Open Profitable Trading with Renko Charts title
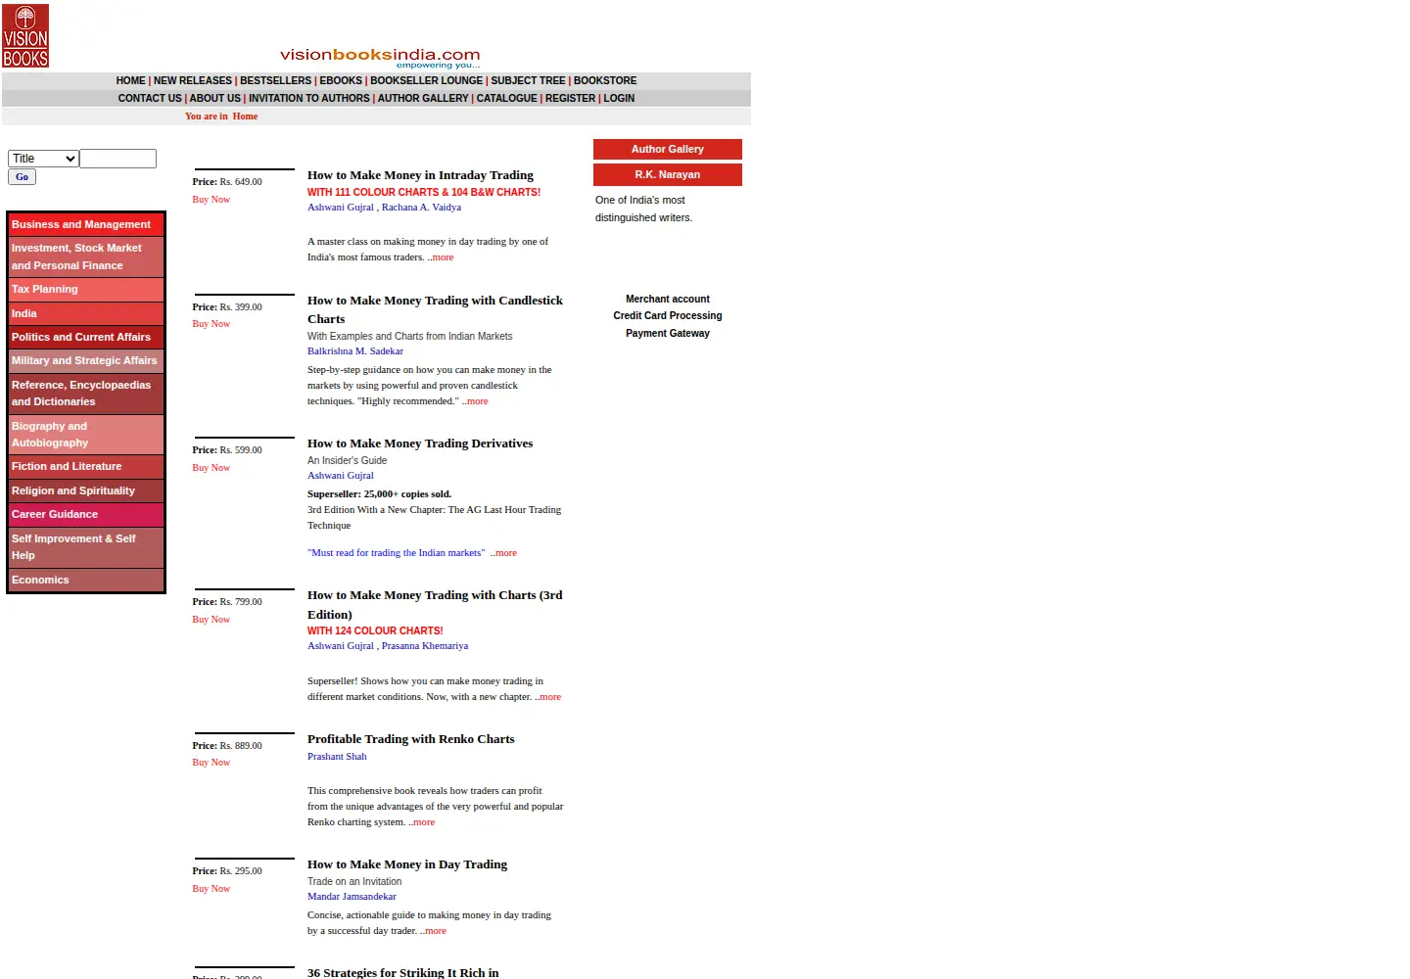This screenshot has width=1410, height=979. (x=411, y=739)
